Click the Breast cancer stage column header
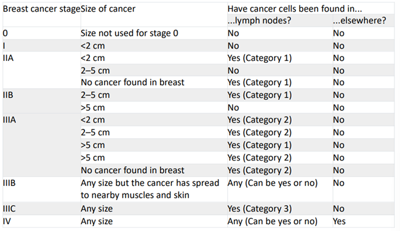The height and width of the screenshot is (231, 400). coord(42,9)
